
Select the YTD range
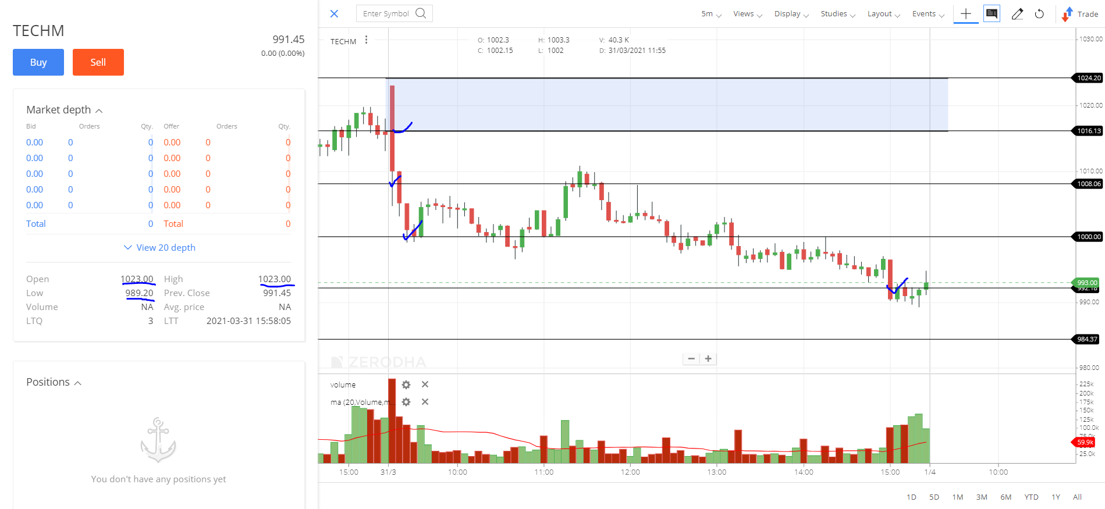click(1032, 497)
